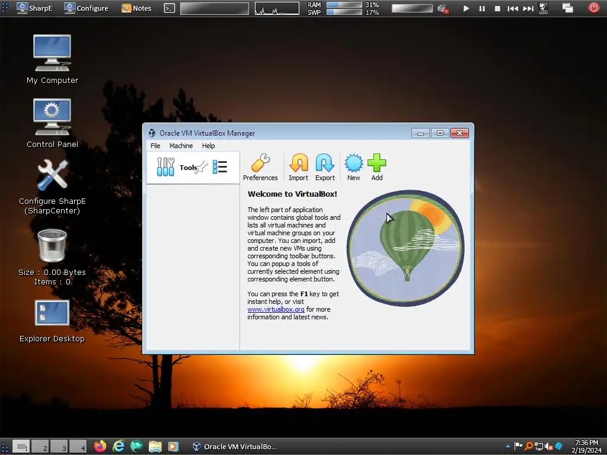
Task: Switch to virtual desktop 4
Action: (x=78, y=447)
